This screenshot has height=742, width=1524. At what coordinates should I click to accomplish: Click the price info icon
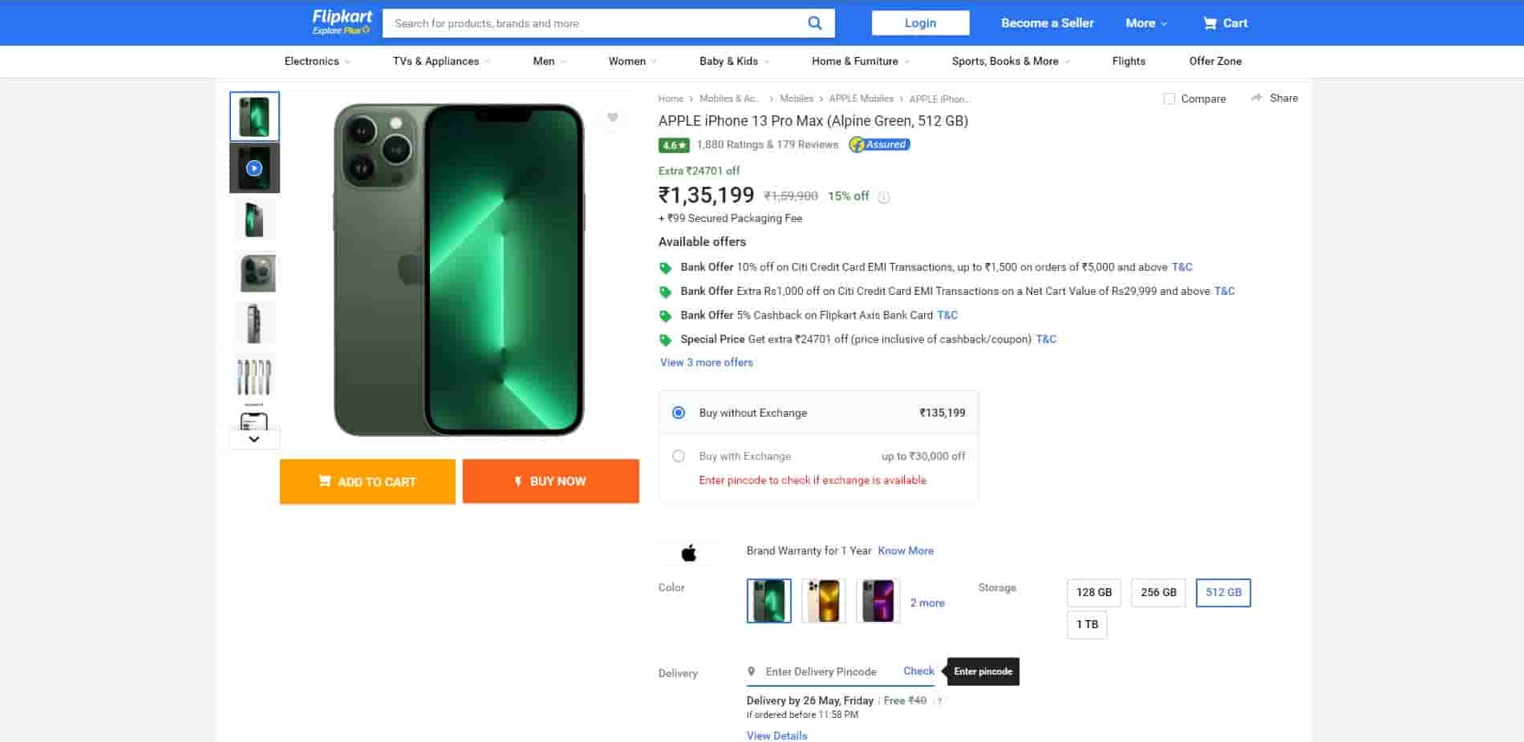coord(884,197)
